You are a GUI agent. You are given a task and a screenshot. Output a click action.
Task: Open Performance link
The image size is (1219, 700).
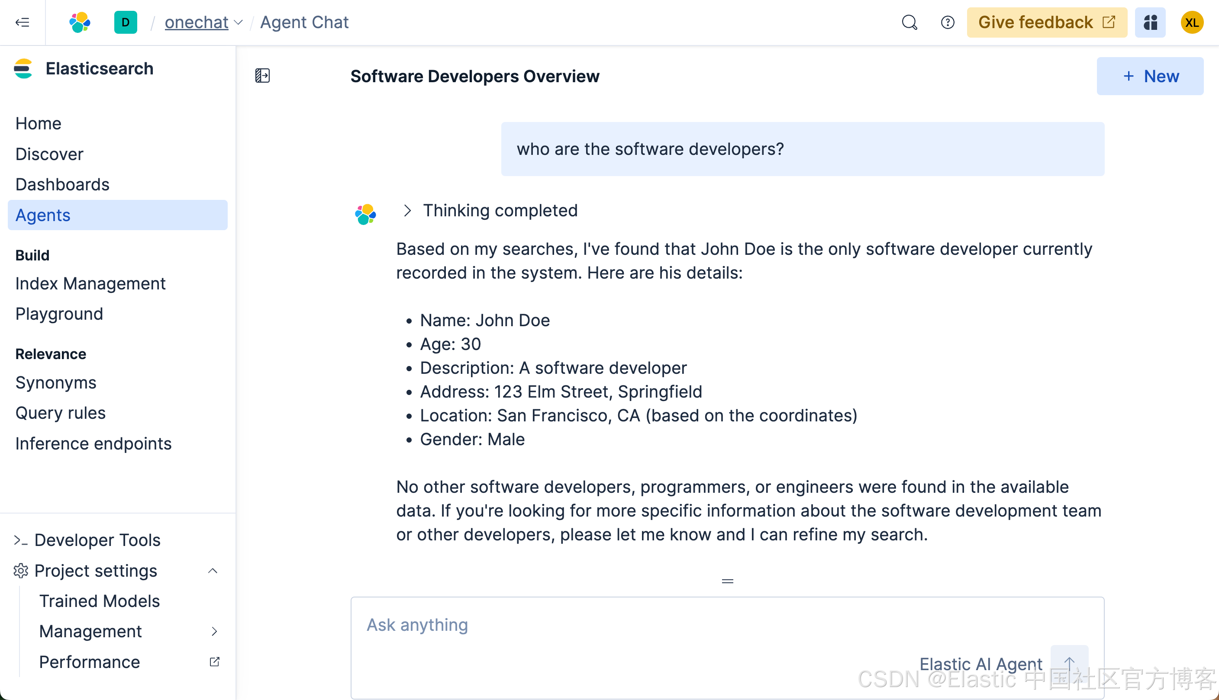point(90,662)
